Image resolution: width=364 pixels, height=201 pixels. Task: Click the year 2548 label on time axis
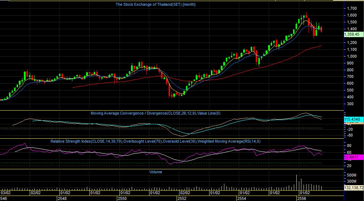tap(62, 198)
